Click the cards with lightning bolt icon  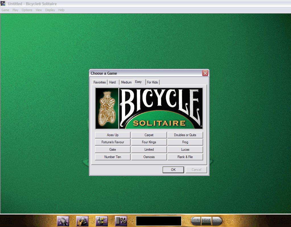pyautogui.click(x=102, y=221)
